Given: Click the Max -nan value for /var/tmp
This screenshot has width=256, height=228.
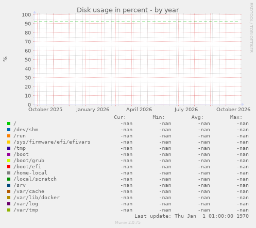Looking at the screenshot, I should tap(243, 210).
